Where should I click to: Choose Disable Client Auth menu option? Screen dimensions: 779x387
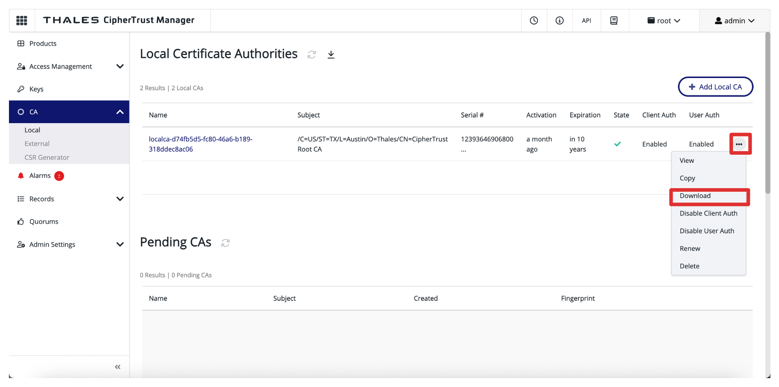(708, 213)
